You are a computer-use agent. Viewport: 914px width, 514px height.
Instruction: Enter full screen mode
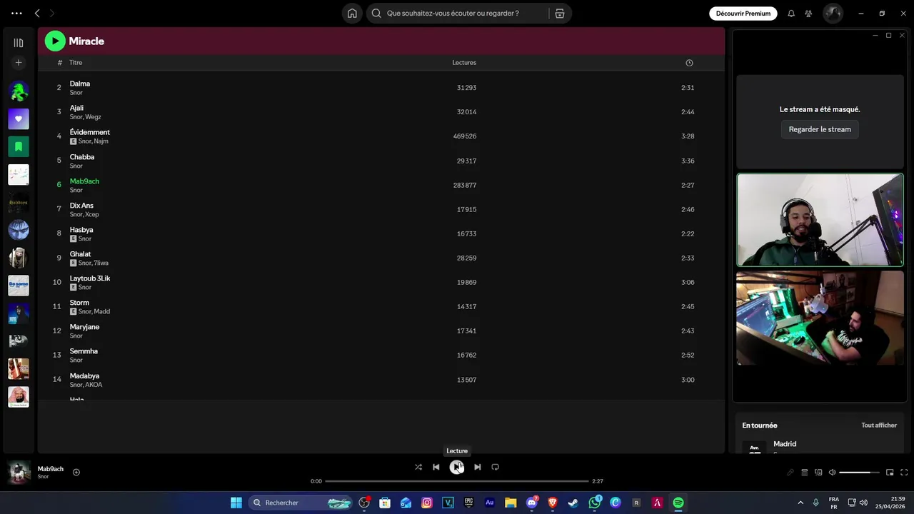pyautogui.click(x=904, y=472)
